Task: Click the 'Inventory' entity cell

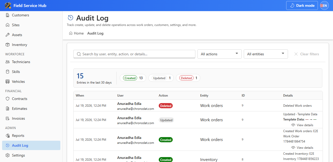Action: 209,160
